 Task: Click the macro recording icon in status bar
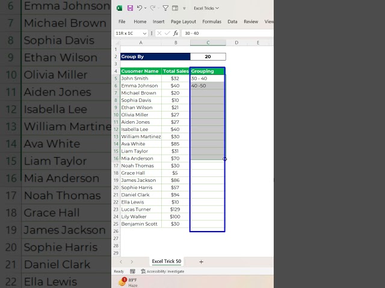132,271
